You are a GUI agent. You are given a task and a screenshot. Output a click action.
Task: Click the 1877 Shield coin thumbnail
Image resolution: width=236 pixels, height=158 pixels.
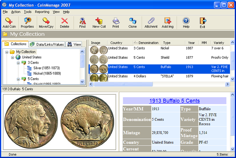[99, 59]
